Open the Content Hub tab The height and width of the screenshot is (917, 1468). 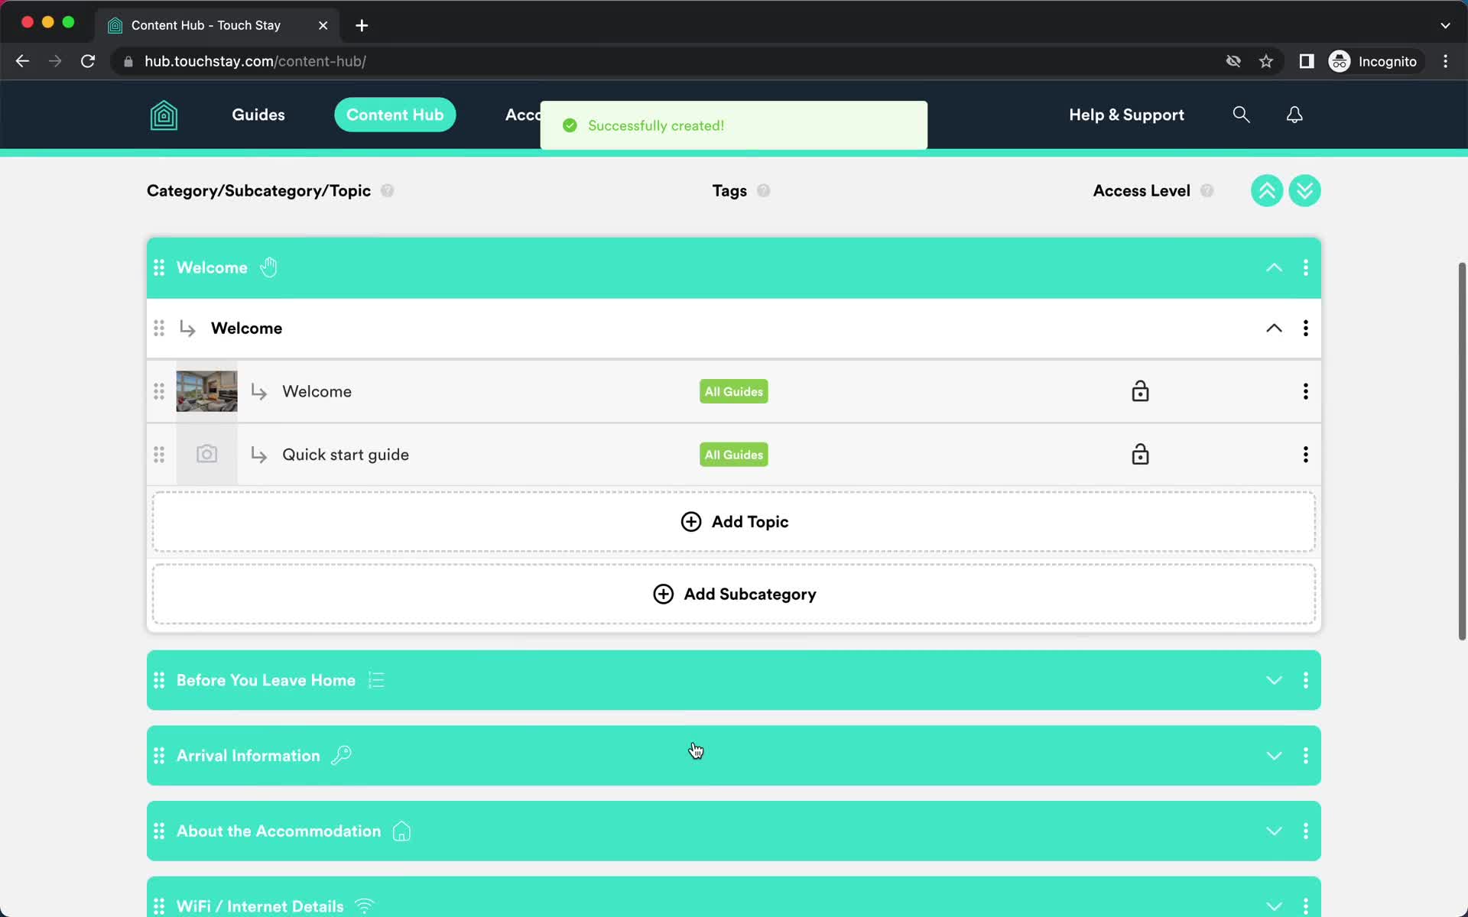point(395,115)
